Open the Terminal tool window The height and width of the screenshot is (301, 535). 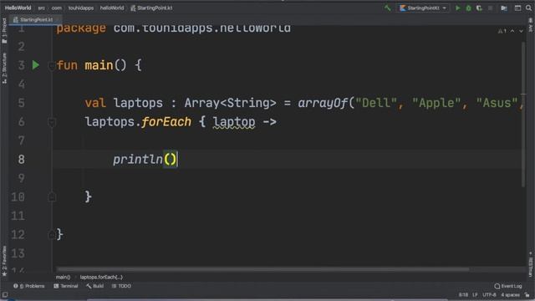click(66, 286)
